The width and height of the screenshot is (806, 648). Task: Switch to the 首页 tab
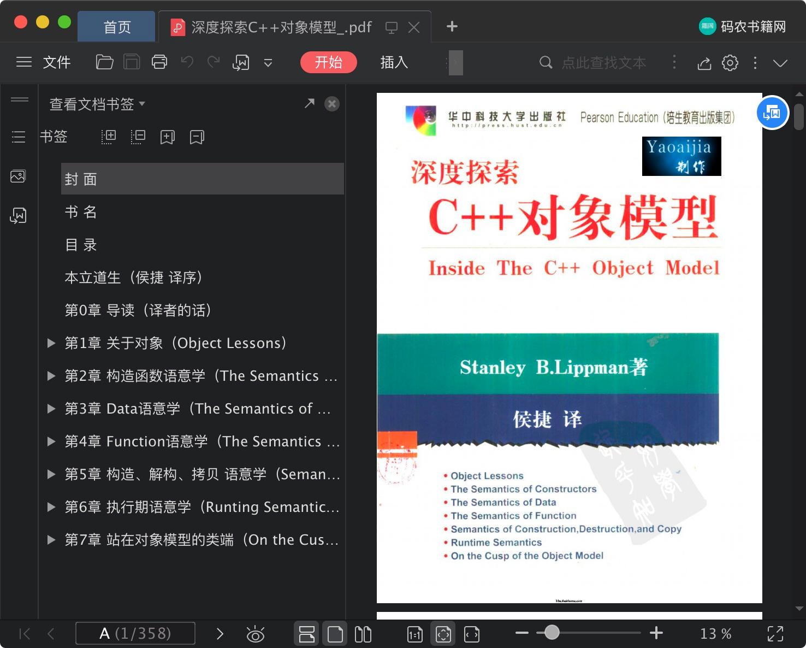(117, 27)
